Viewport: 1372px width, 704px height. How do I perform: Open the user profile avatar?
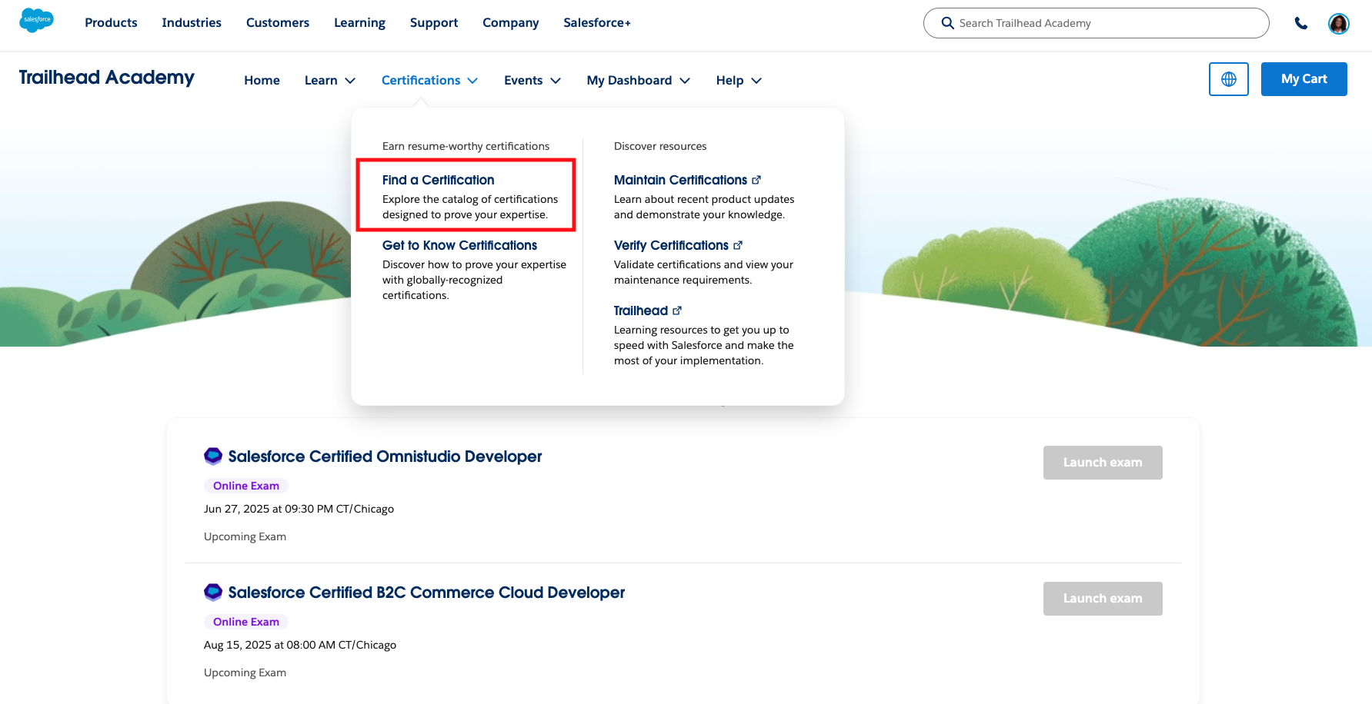click(1339, 24)
